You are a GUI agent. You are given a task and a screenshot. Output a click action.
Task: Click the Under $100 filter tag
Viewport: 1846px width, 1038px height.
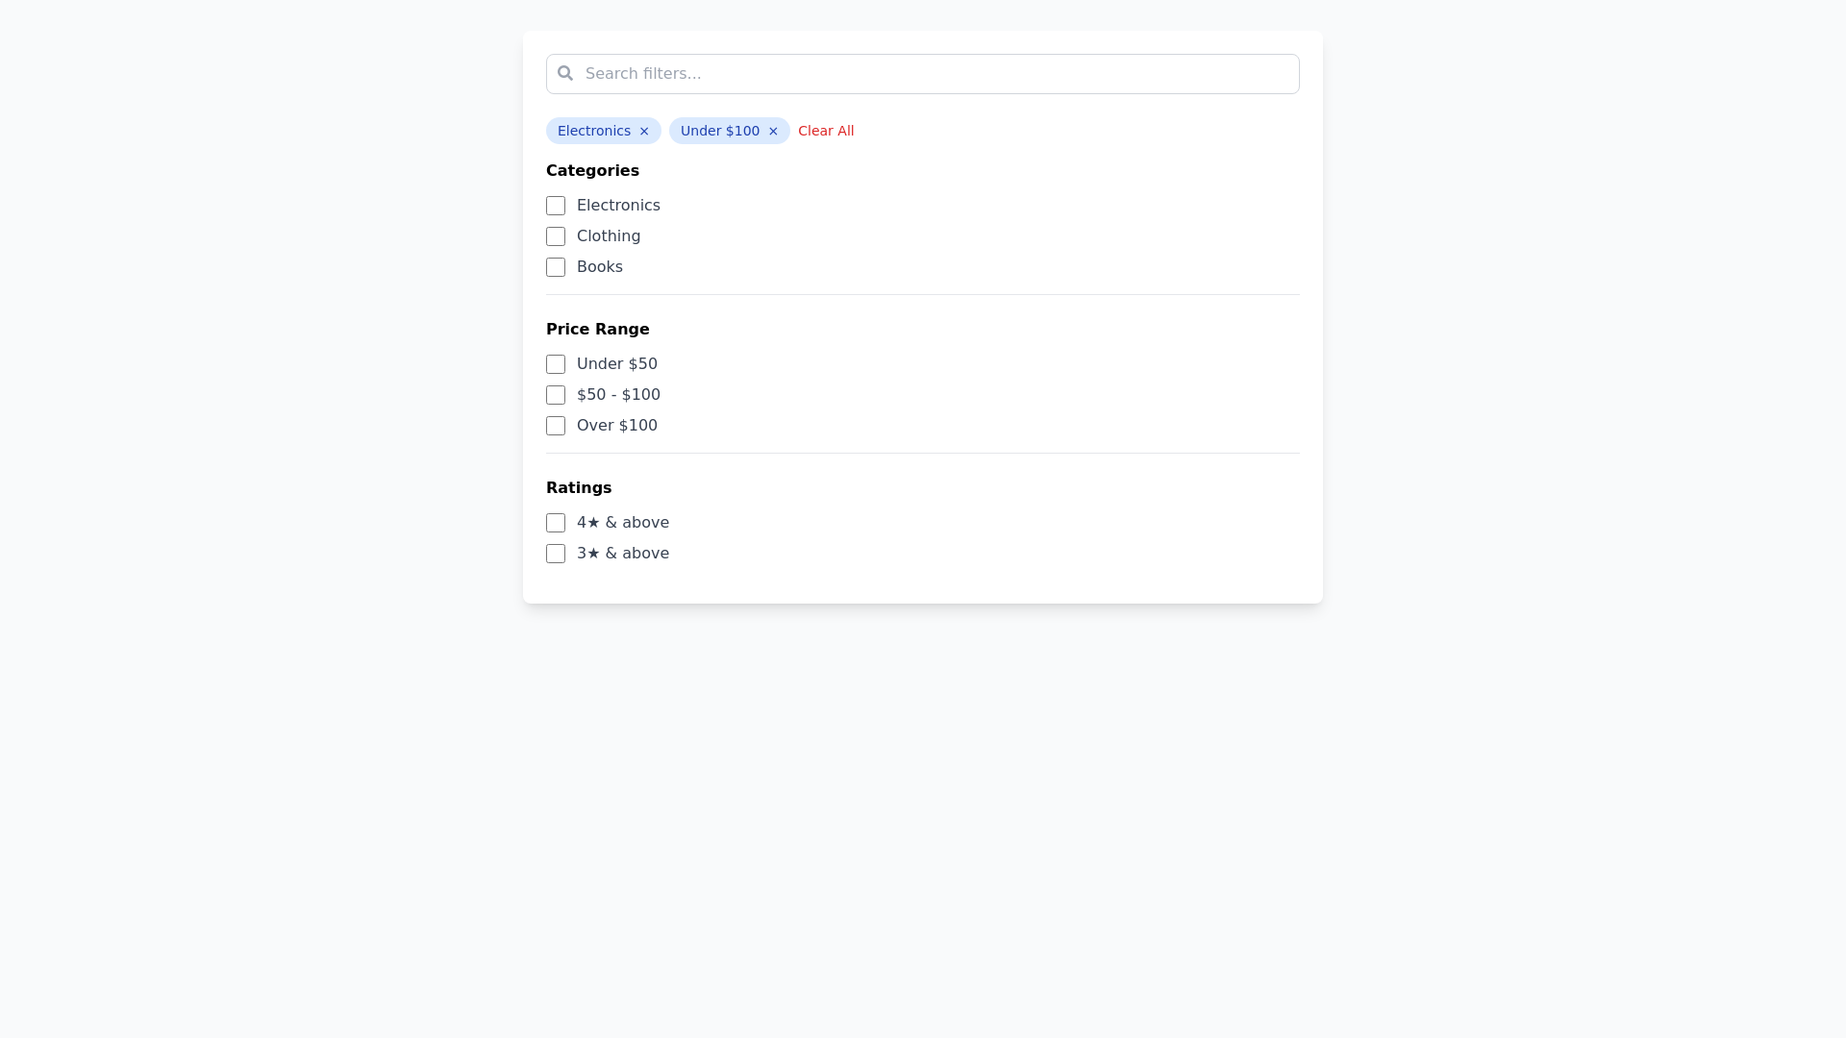[719, 131]
